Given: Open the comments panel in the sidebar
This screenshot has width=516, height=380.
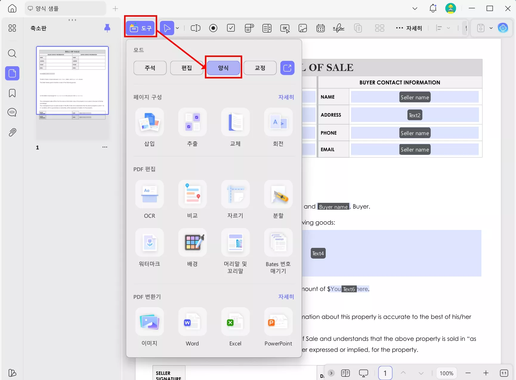Looking at the screenshot, I should [12, 112].
